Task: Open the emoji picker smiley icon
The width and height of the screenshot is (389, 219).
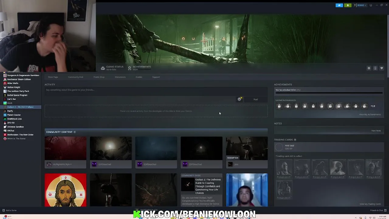Action: [239, 99]
